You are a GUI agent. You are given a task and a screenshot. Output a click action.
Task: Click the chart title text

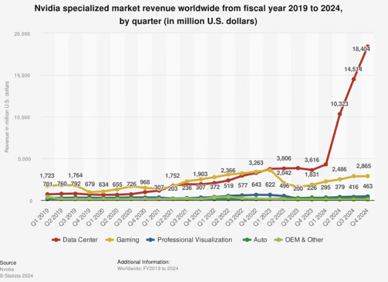pyautogui.click(x=188, y=15)
